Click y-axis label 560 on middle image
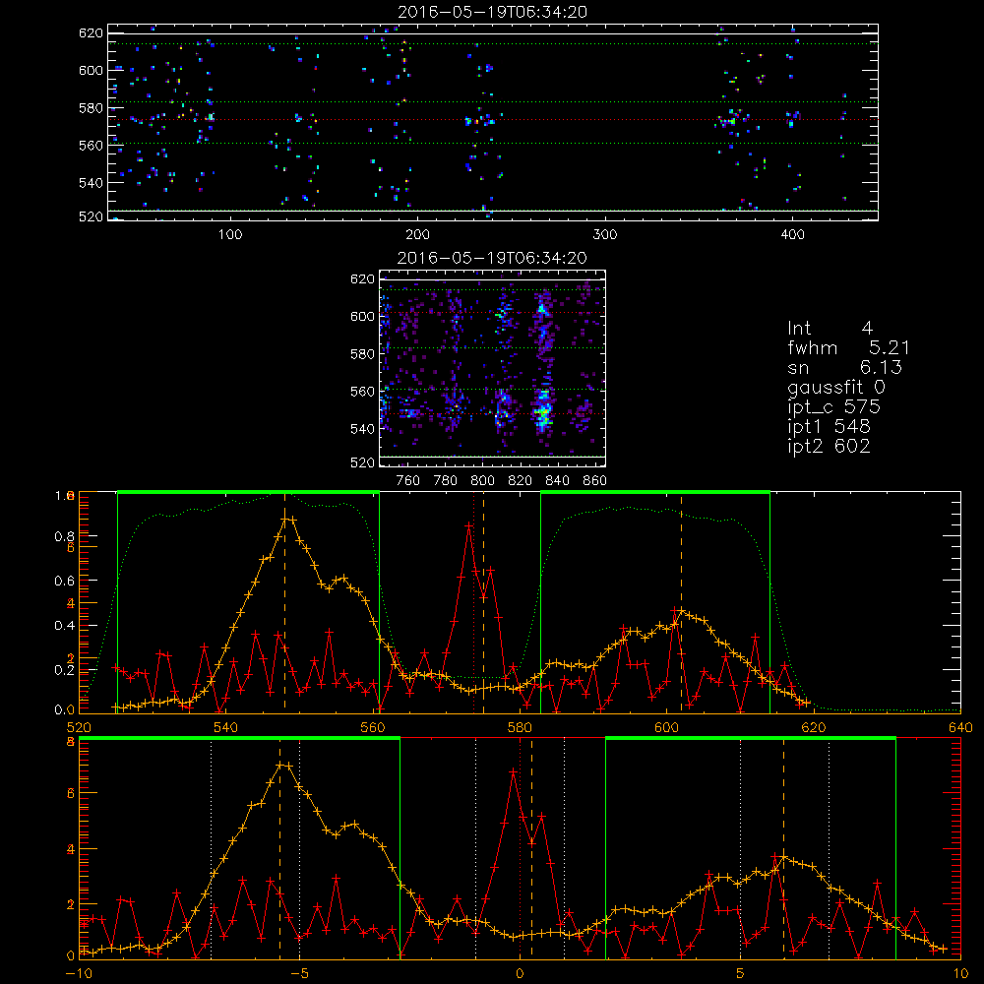 pos(362,392)
